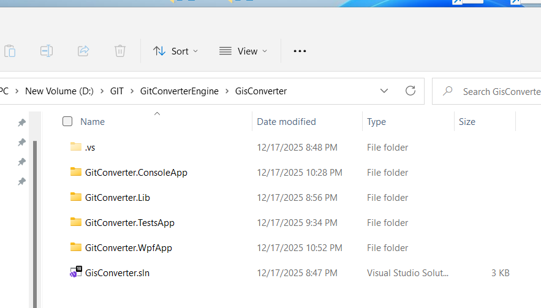541x308 pixels.
Task: Click the Rename toolbar icon
Action: [47, 51]
